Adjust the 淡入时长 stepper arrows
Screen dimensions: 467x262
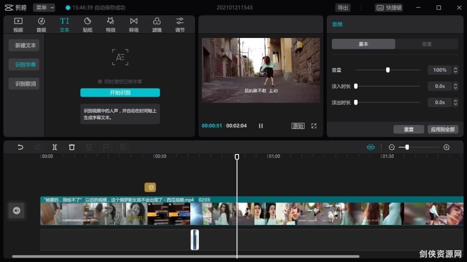click(x=455, y=86)
